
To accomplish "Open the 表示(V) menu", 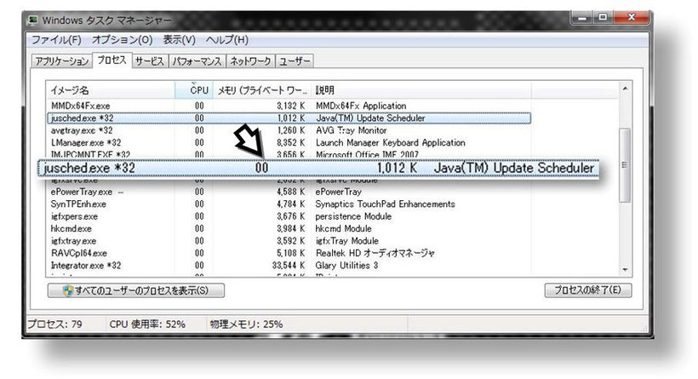I will [x=179, y=40].
